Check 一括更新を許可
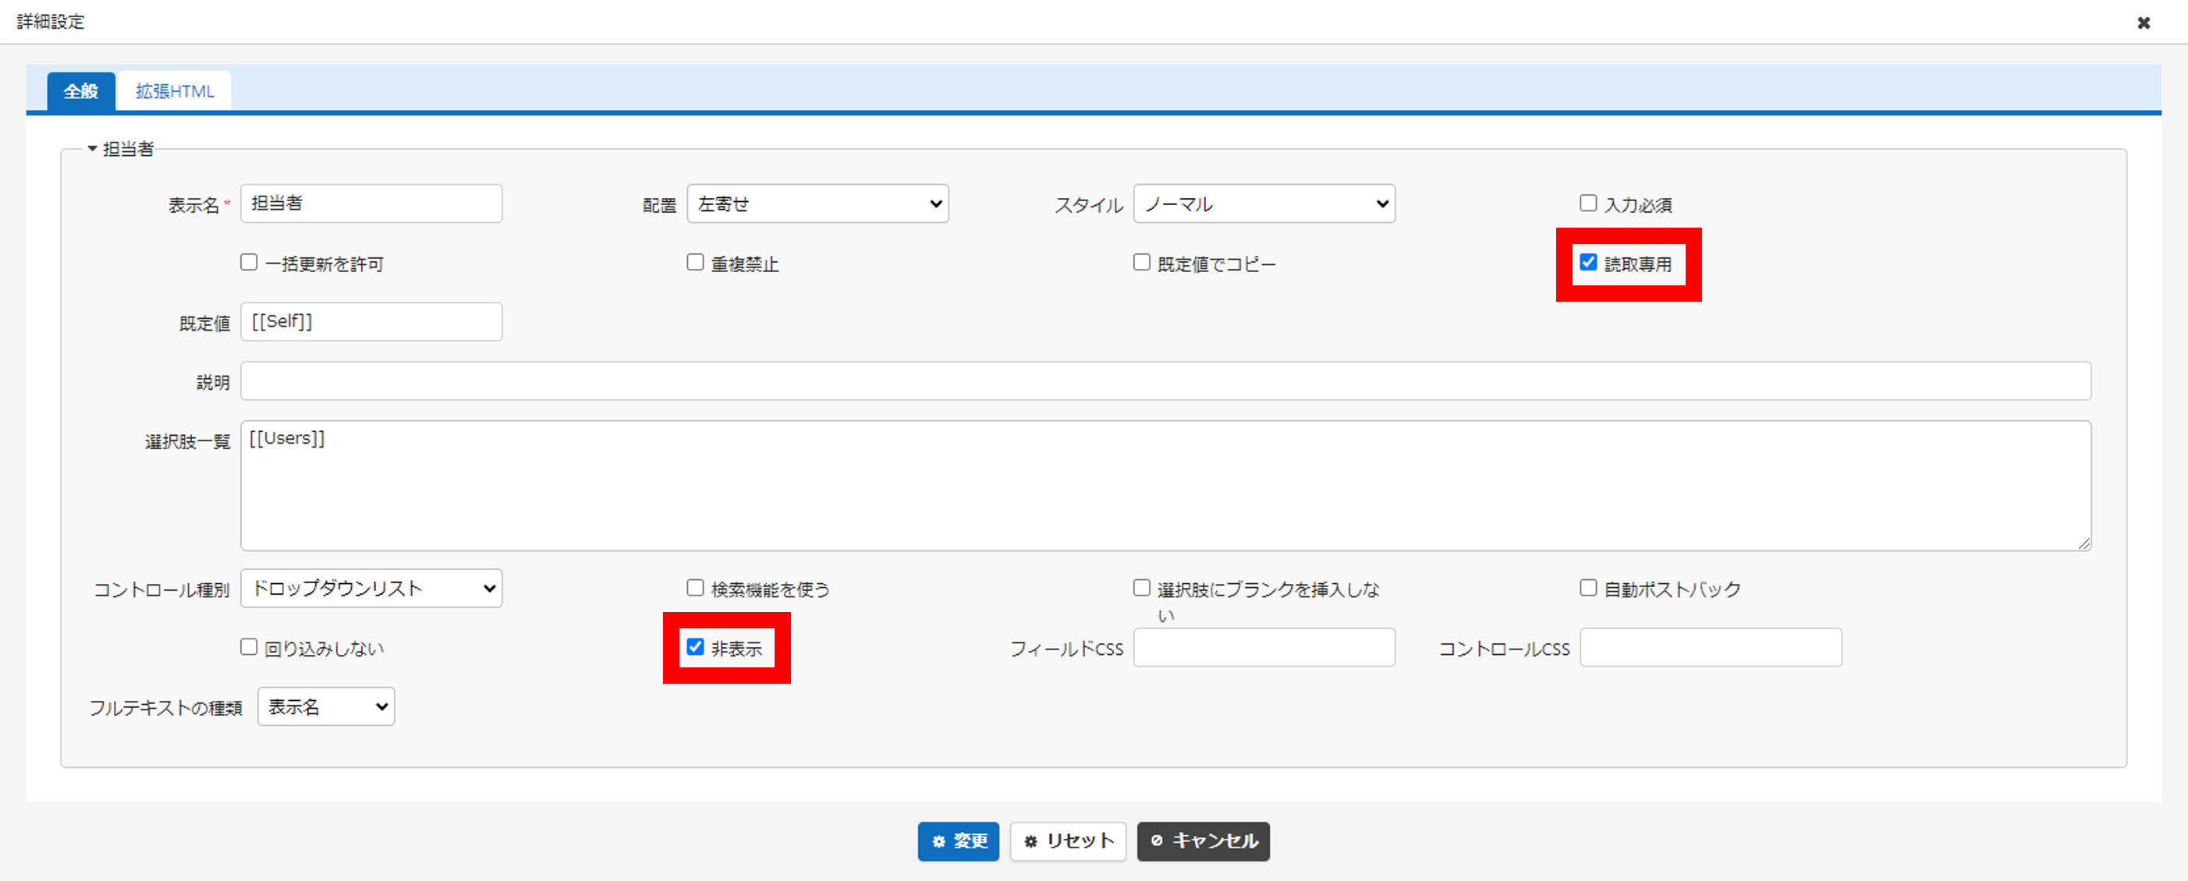Viewport: 2188px width, 881px height. 249,262
